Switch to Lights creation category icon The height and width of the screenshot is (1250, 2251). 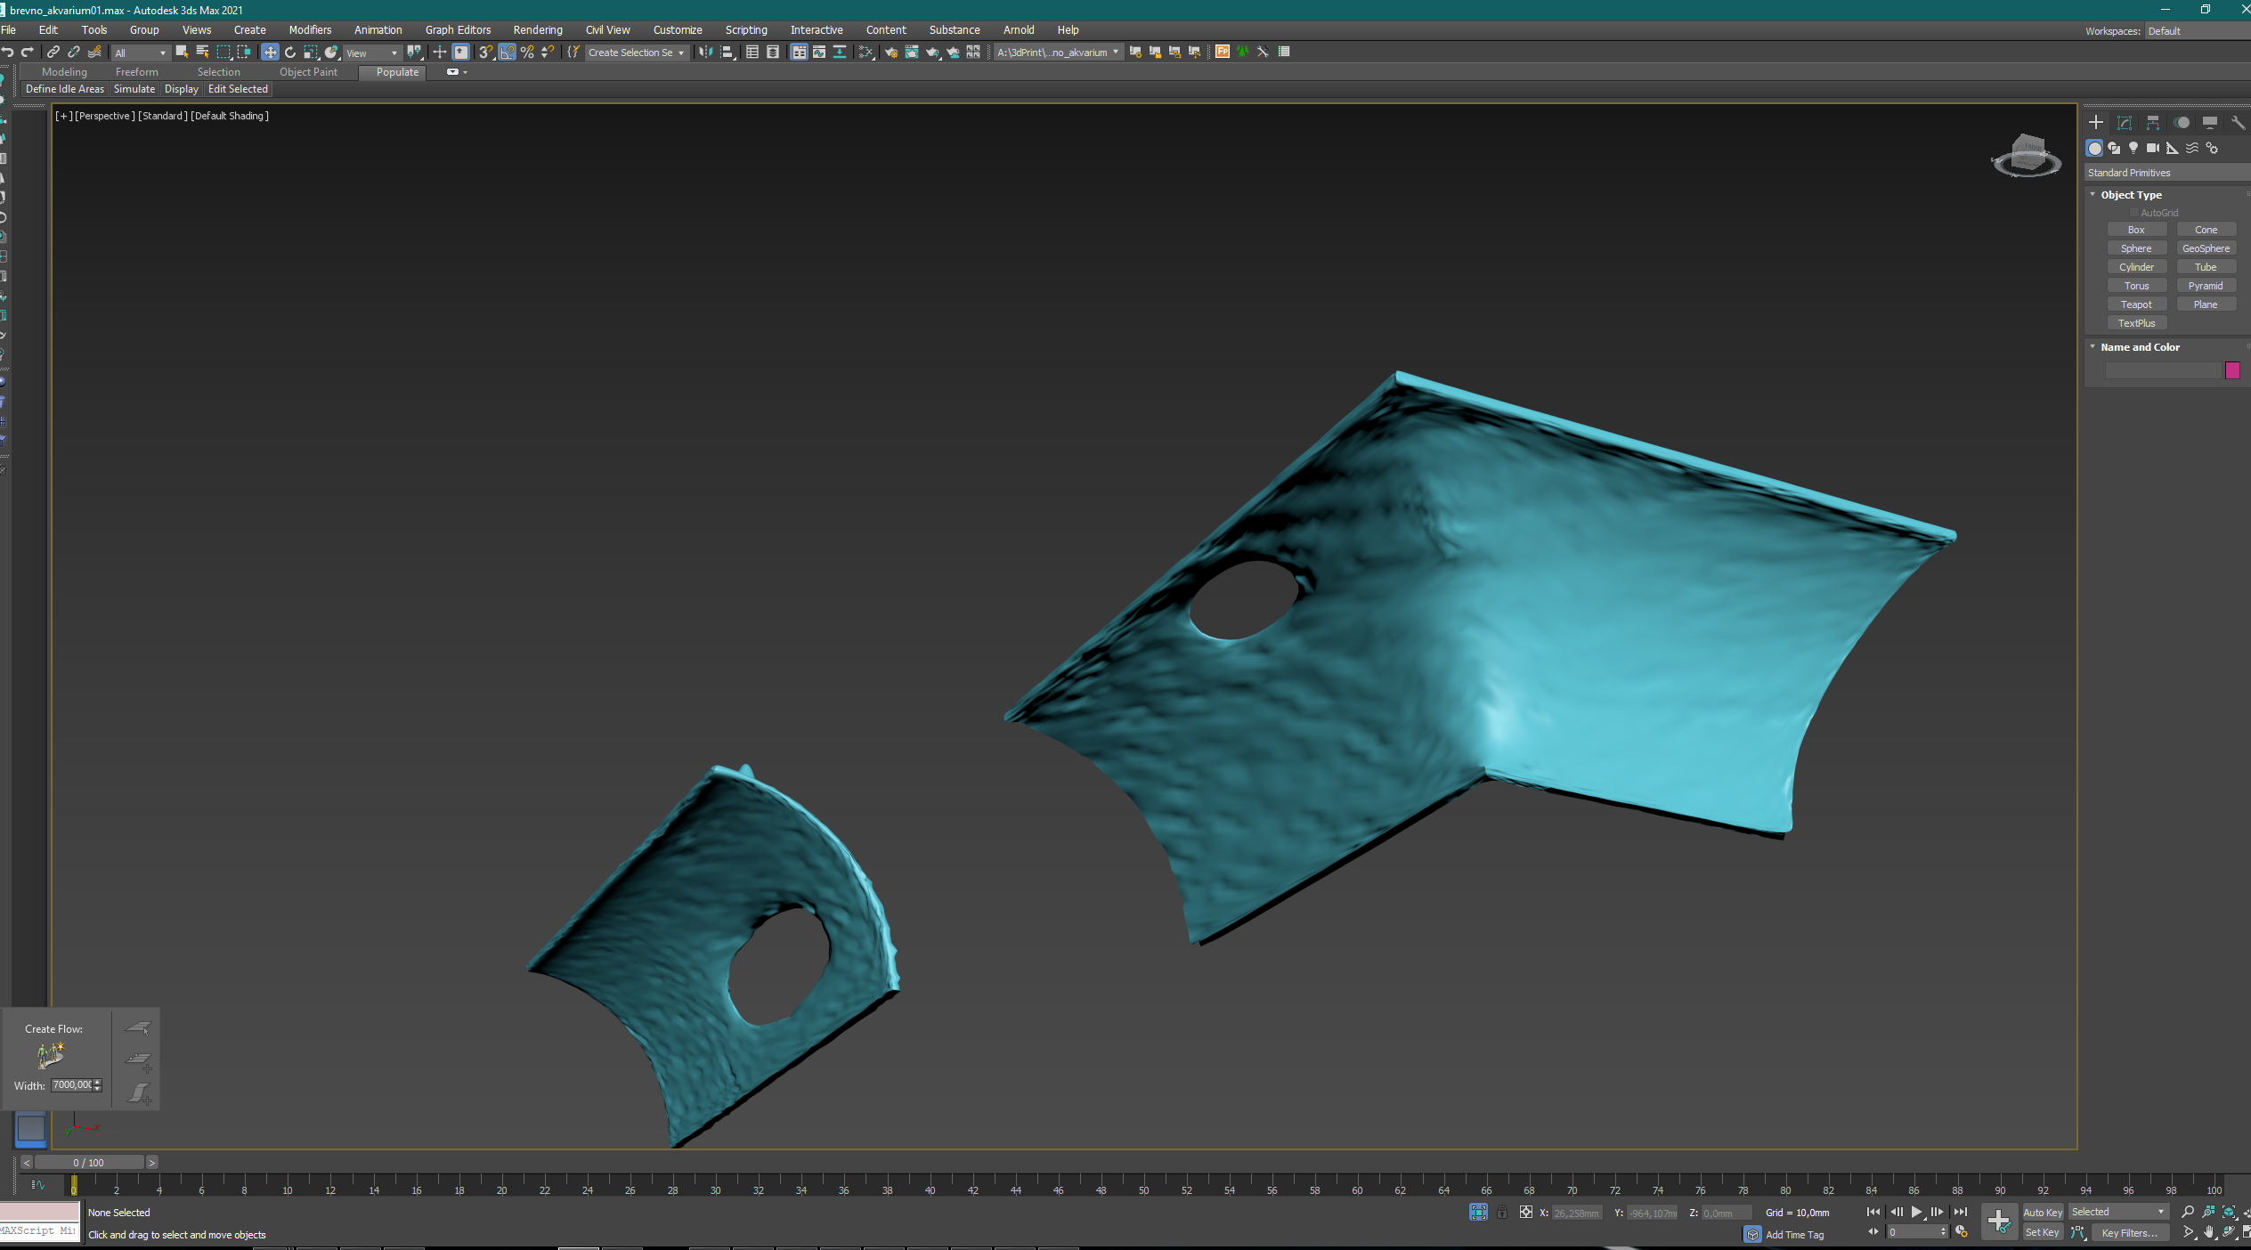tap(2133, 149)
